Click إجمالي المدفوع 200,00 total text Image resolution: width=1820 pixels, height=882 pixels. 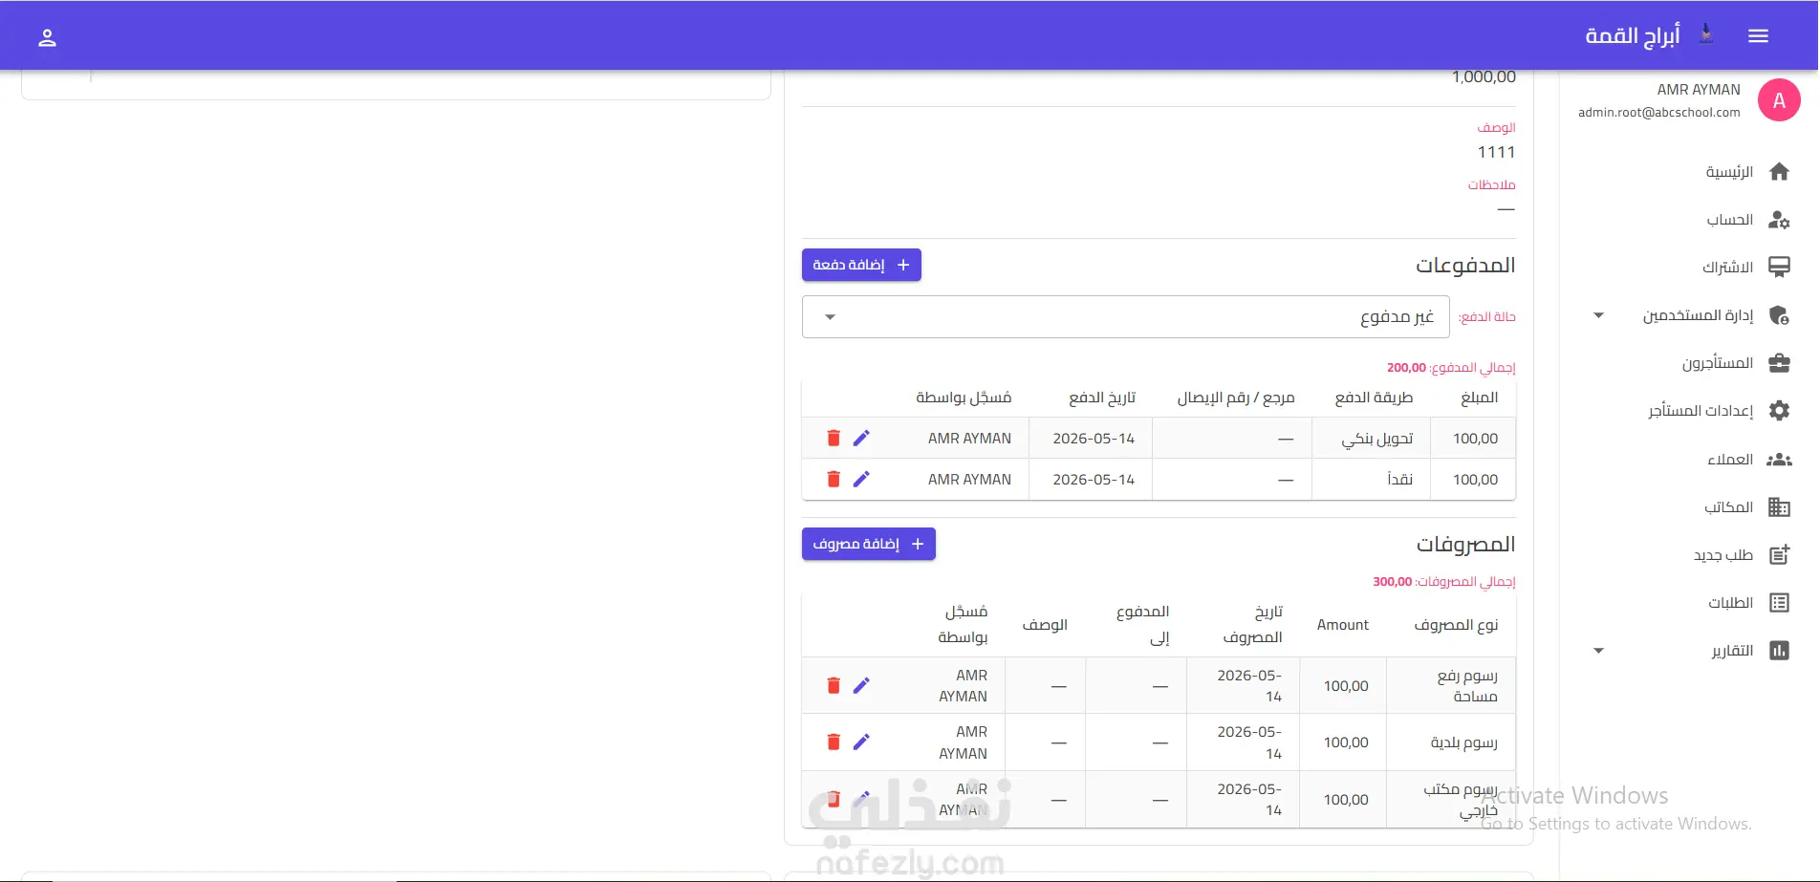point(1451,368)
